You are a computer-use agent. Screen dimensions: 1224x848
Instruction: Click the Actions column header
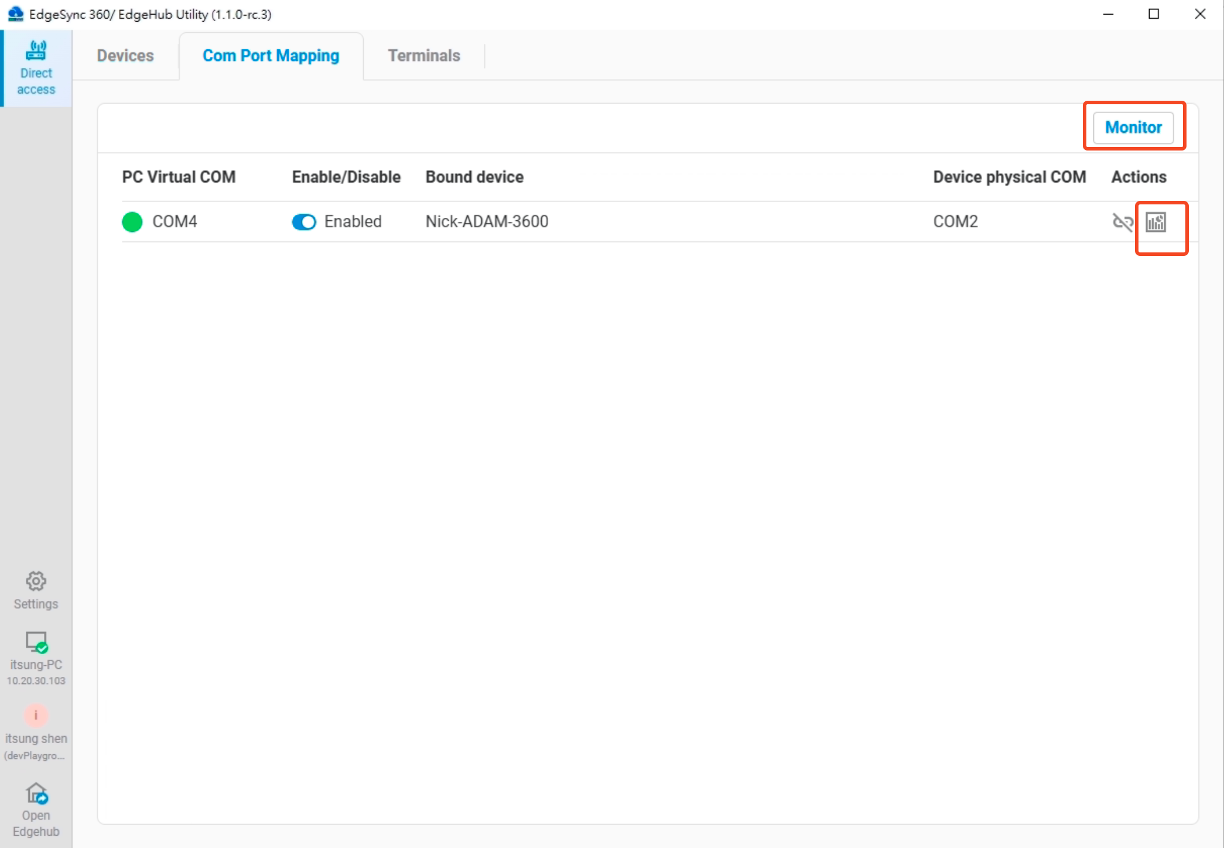click(1138, 176)
